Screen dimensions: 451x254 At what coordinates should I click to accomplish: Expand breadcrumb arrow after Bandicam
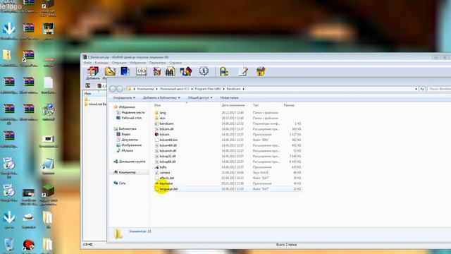click(243, 89)
